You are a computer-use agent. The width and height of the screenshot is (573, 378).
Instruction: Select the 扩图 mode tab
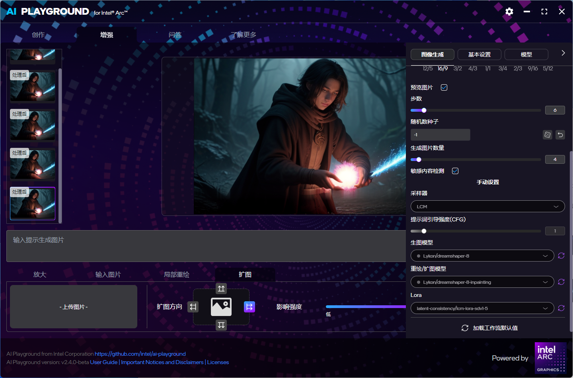(245, 275)
